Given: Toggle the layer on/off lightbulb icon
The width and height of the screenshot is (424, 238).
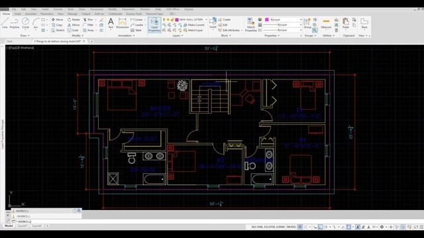Looking at the screenshot, I should (x=164, y=20).
